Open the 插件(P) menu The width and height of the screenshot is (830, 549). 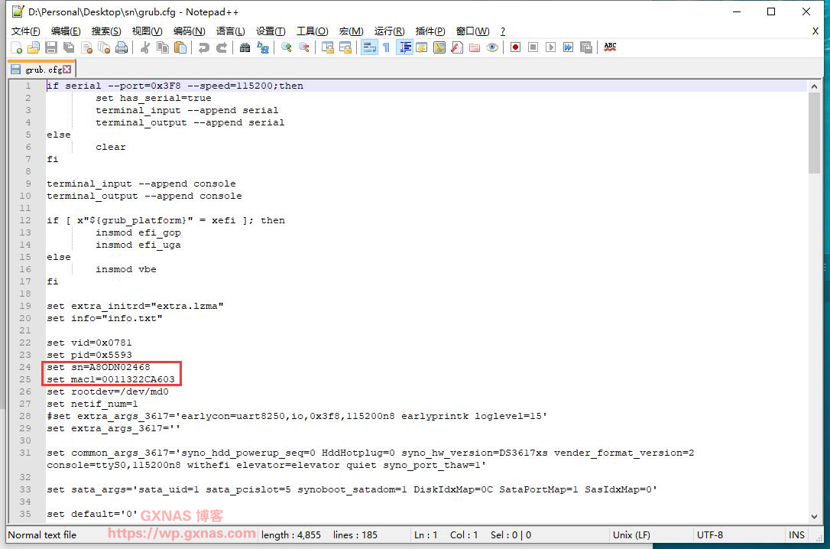430,31
